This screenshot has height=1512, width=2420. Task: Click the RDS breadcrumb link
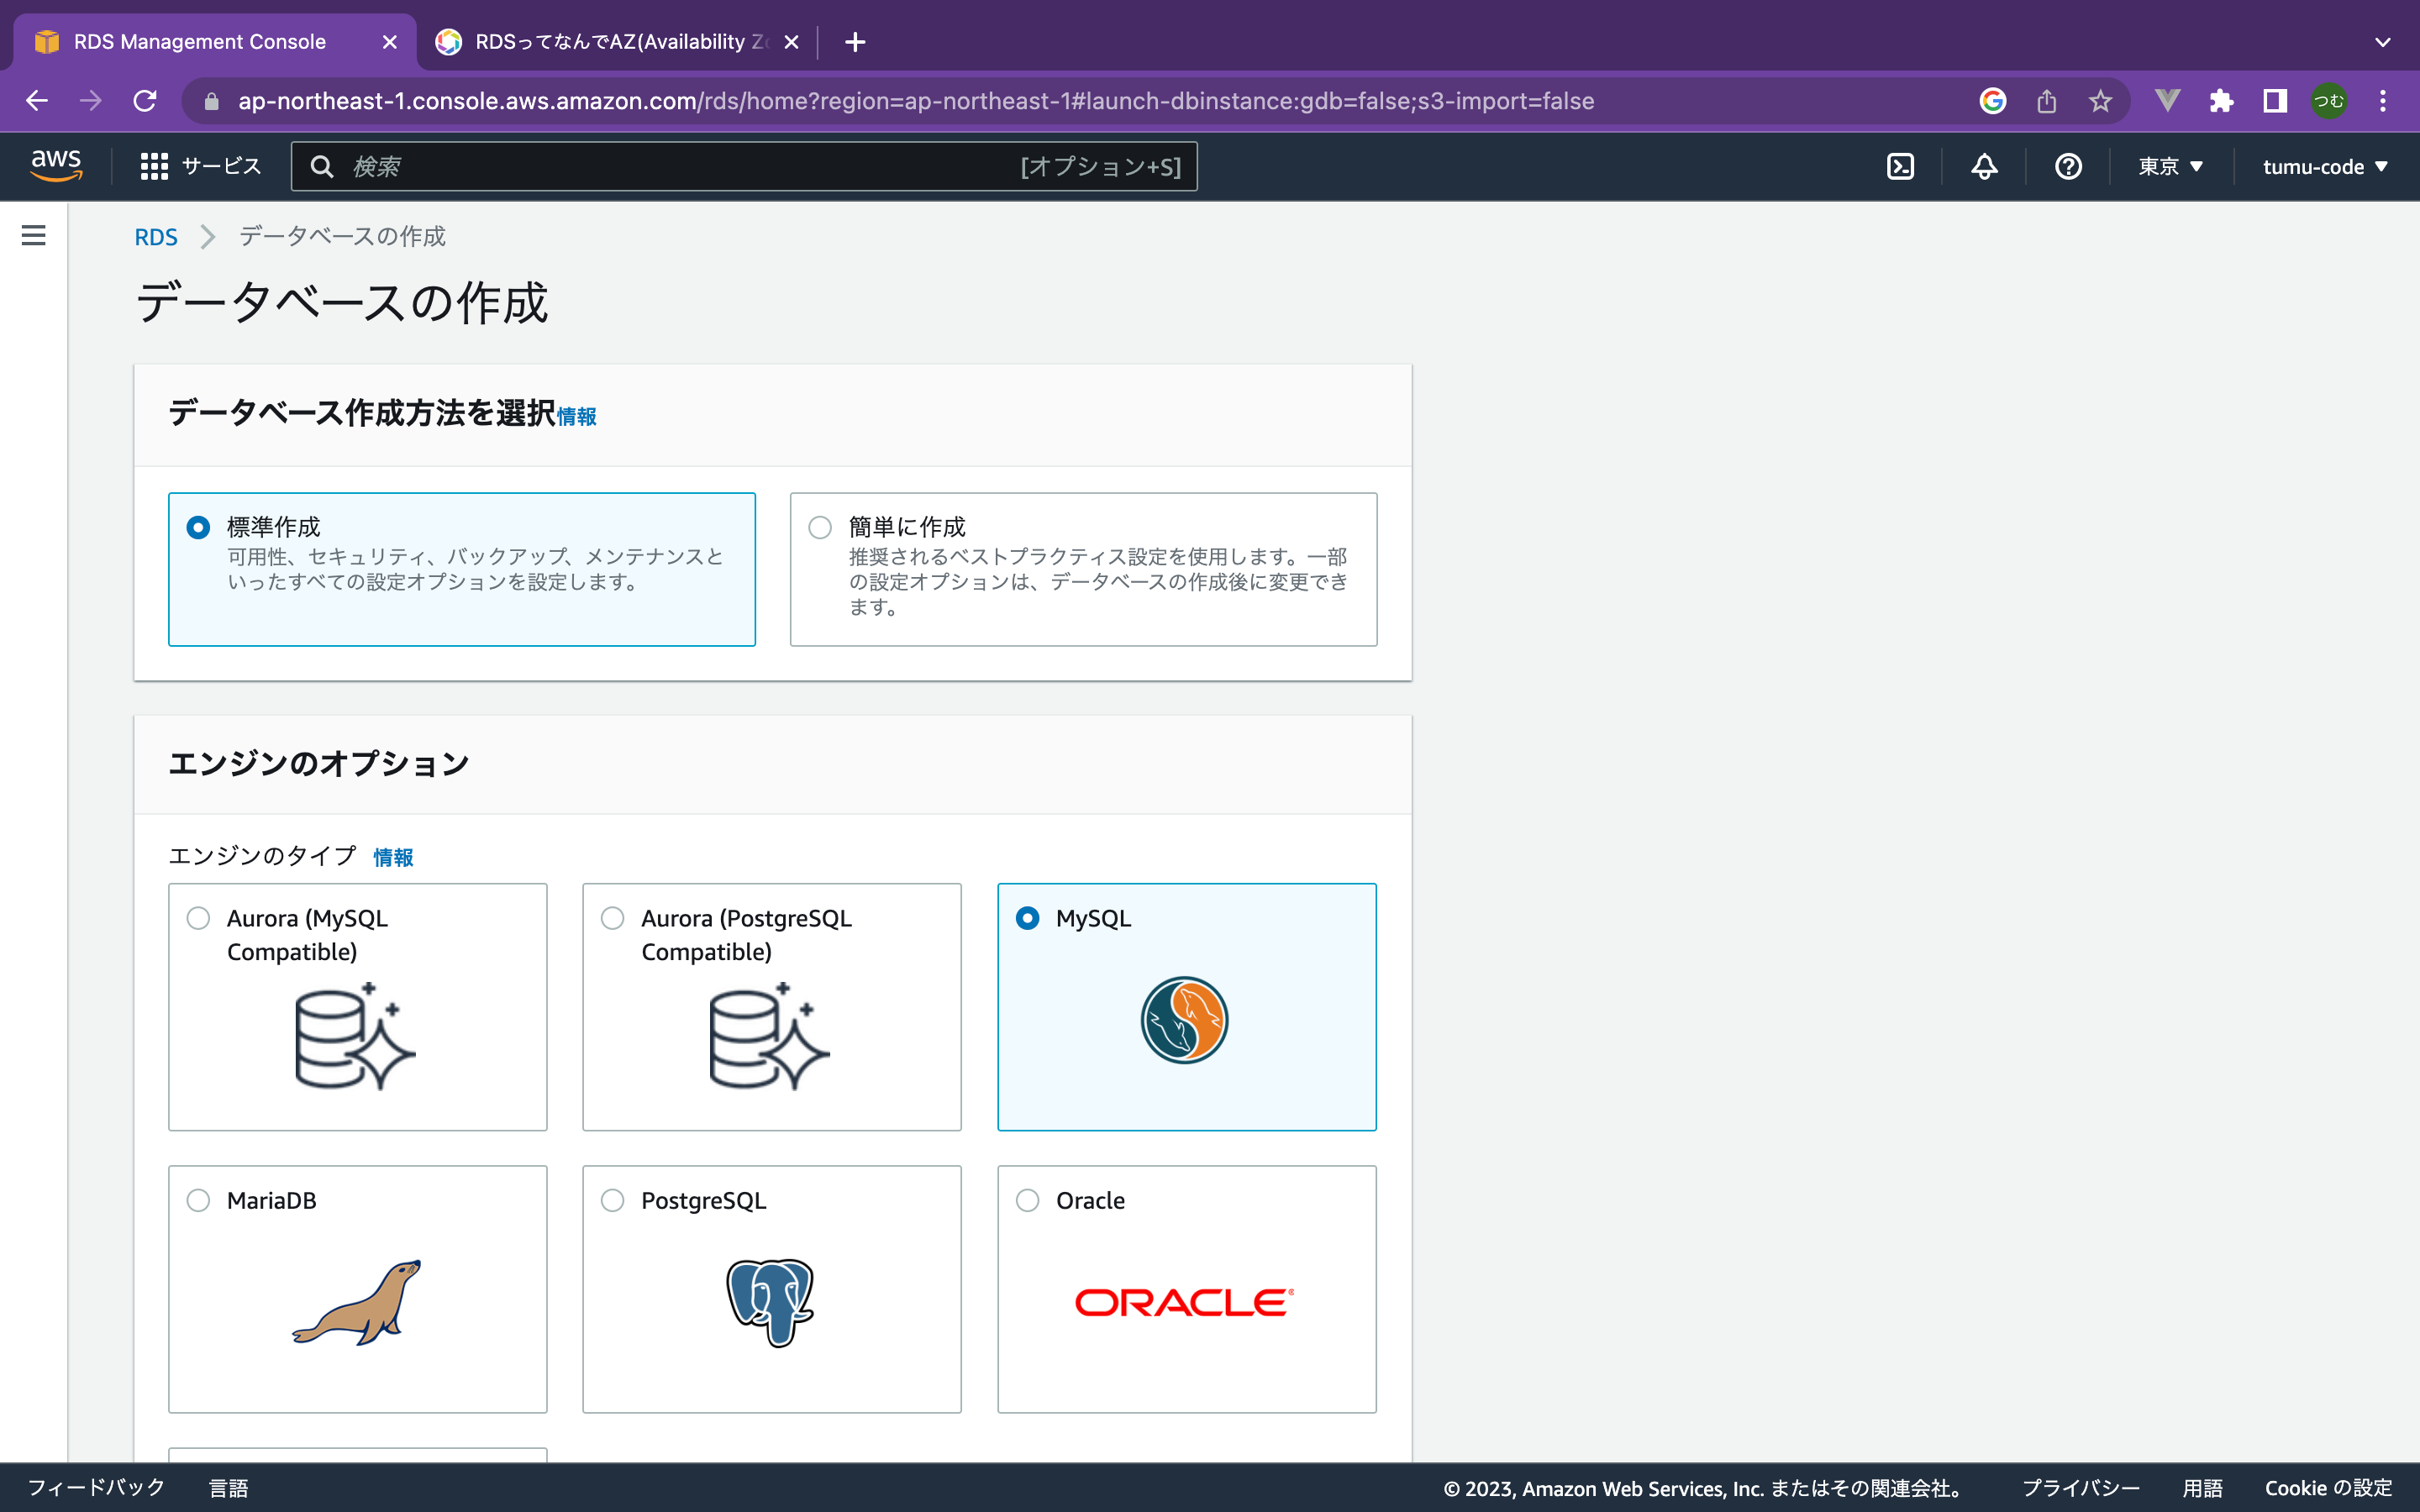pos(156,237)
